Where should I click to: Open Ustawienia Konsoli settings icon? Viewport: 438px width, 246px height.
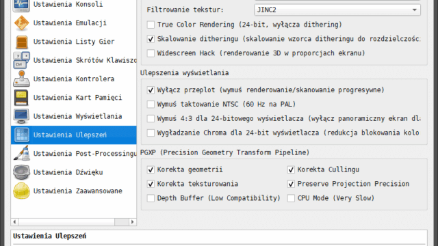[21, 5]
